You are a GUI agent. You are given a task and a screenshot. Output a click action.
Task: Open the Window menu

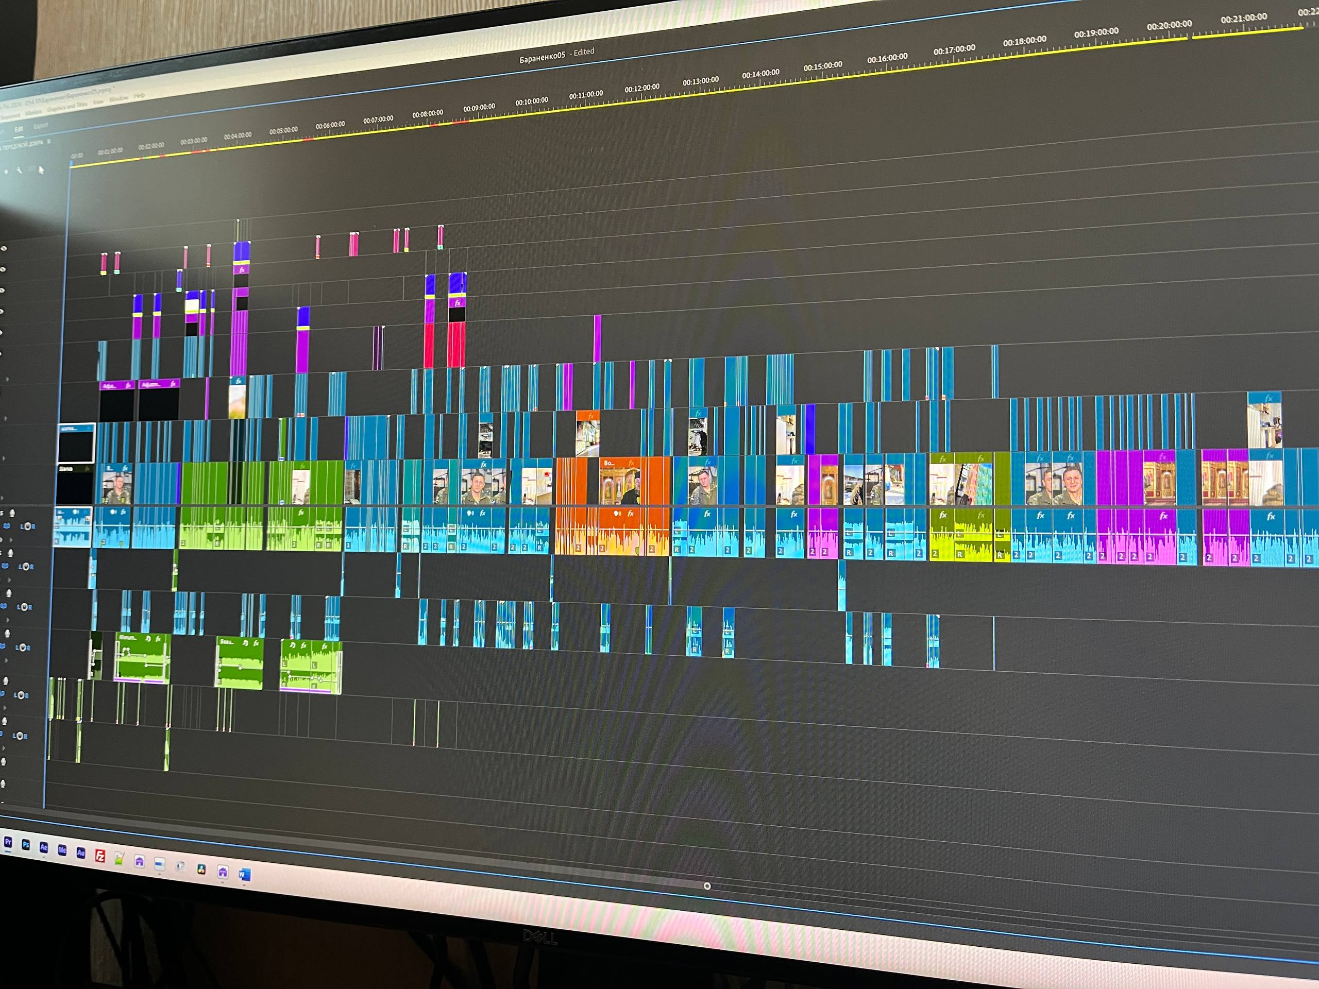pyautogui.click(x=118, y=98)
